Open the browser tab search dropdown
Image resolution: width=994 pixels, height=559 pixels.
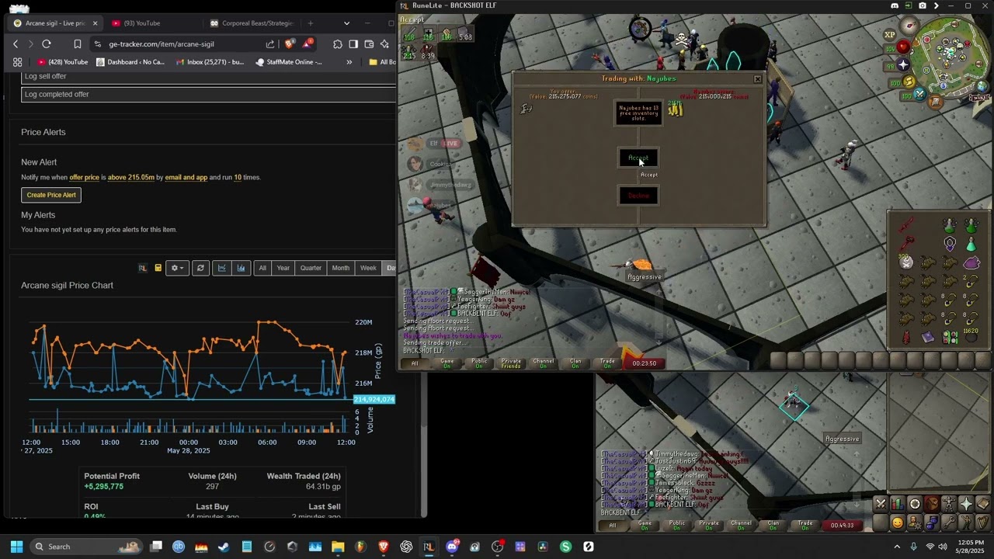(346, 23)
